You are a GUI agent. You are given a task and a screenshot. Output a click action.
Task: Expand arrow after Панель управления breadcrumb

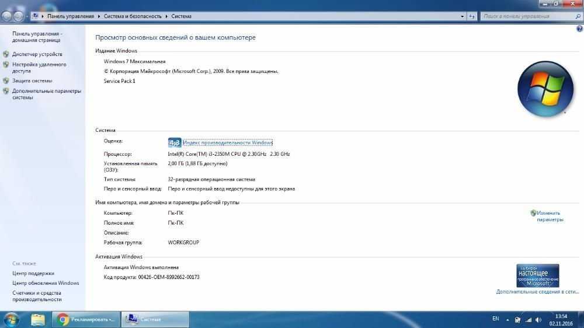point(99,16)
